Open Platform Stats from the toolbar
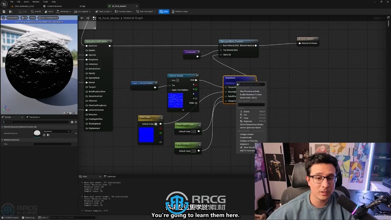Screen dimensions: 391x220 (x=180, y=12)
